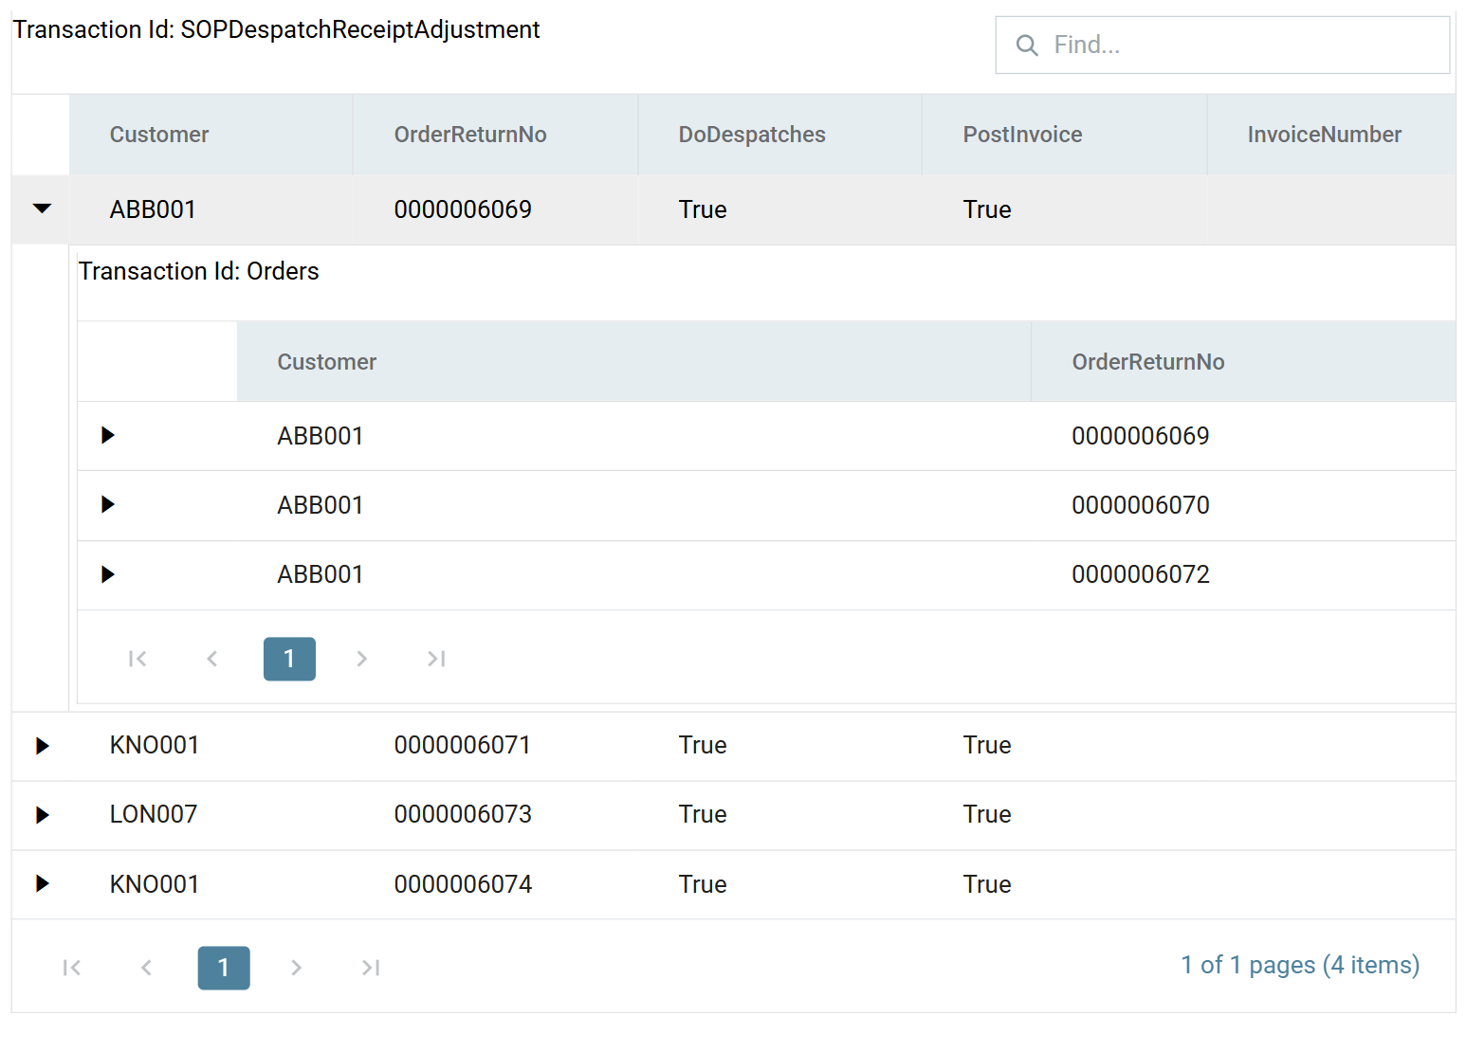Image resolution: width=1466 pixels, height=1052 pixels.
Task: Go to first page in the Orders pager
Action: click(x=137, y=659)
